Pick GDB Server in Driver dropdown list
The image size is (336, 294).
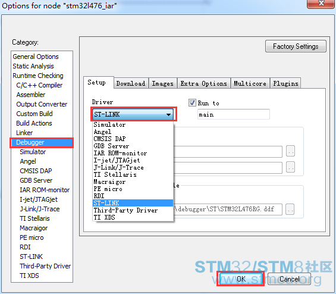pos(133,146)
